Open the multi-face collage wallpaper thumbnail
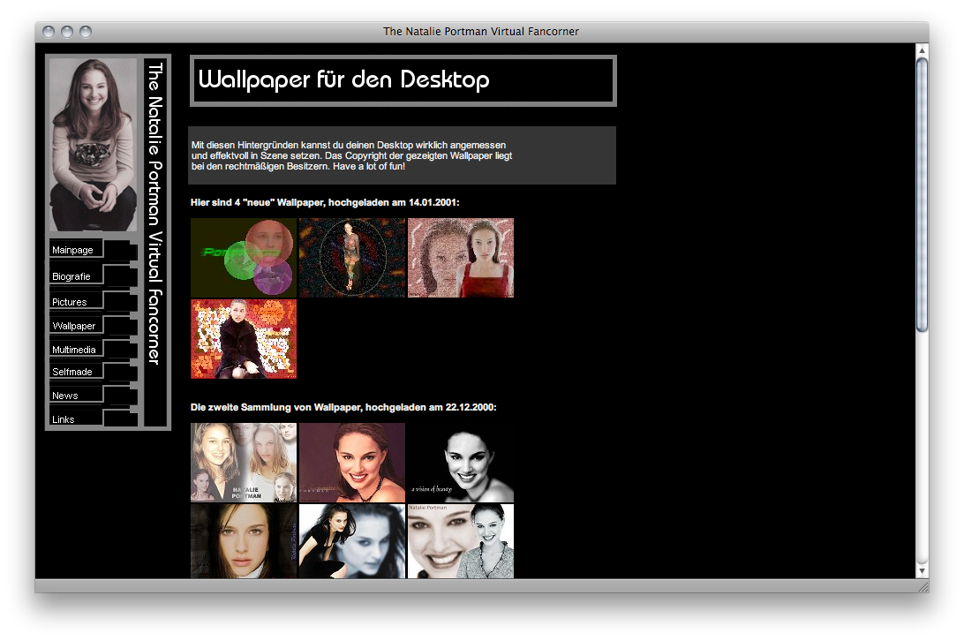Screen dimensions: 964x641 pyautogui.click(x=244, y=463)
